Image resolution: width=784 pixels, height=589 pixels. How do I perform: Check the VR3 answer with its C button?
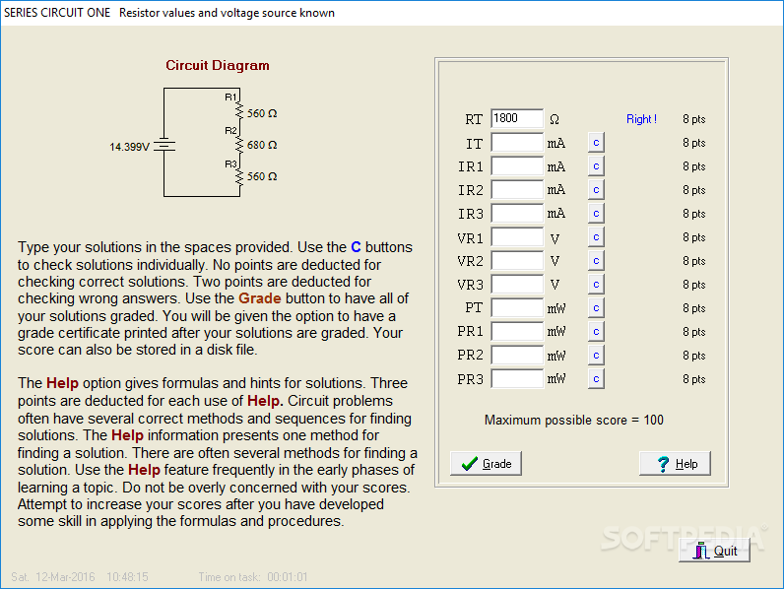[x=596, y=285]
